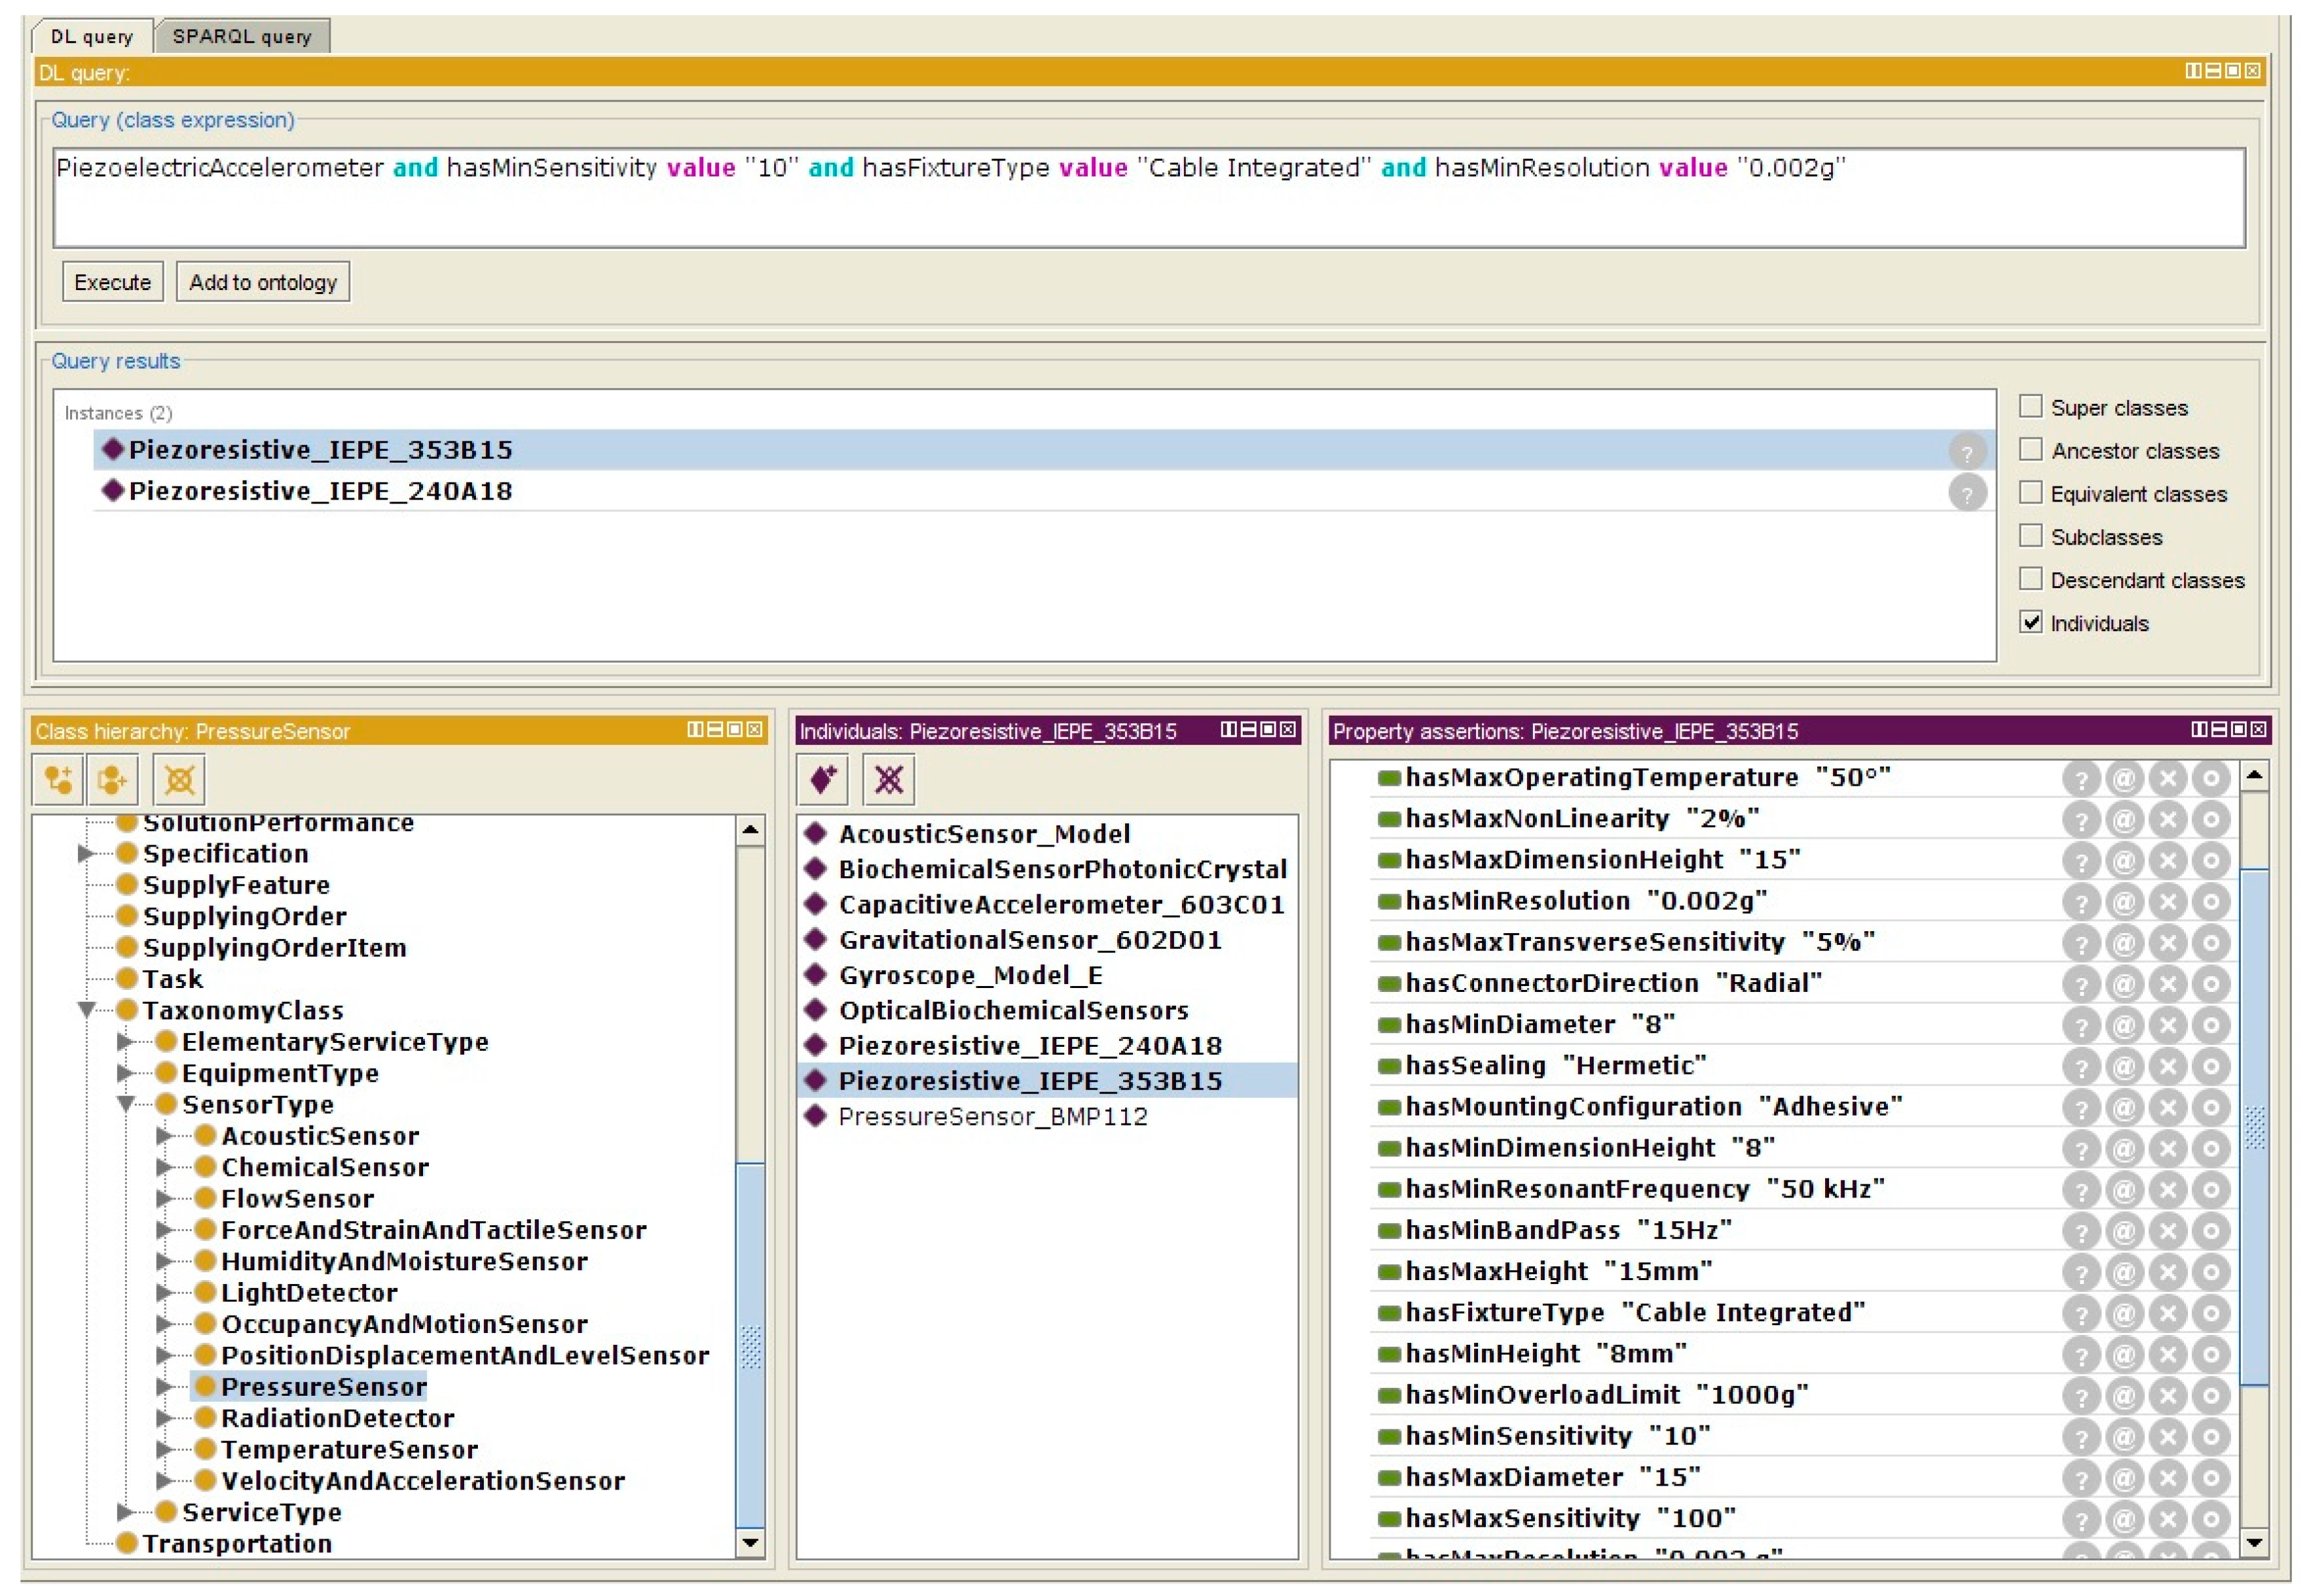Click the edit (o) icon for hasMinSensitivity
This screenshot has height=1596, width=2303.
[2211, 1437]
